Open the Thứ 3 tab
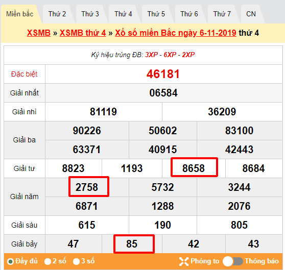 [x=90, y=14]
